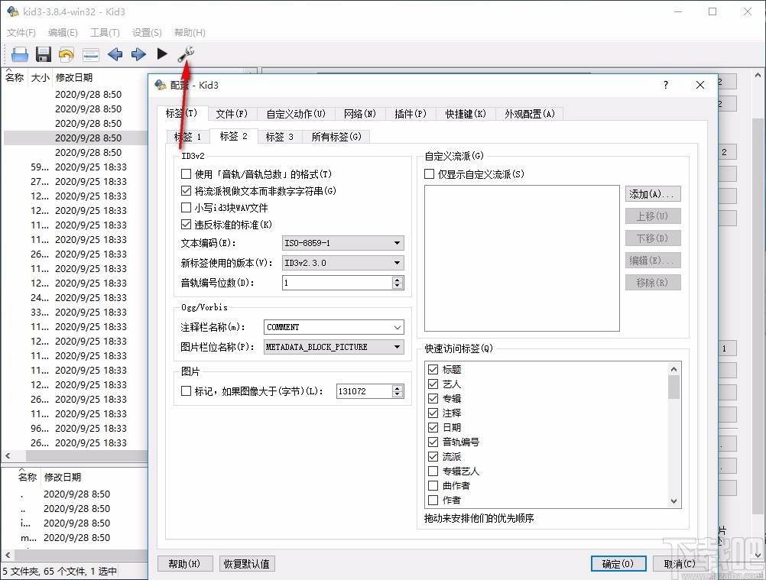Viewport: 766px width, 580px height.
Task: Open settings via wrench icon
Action: click(186, 54)
